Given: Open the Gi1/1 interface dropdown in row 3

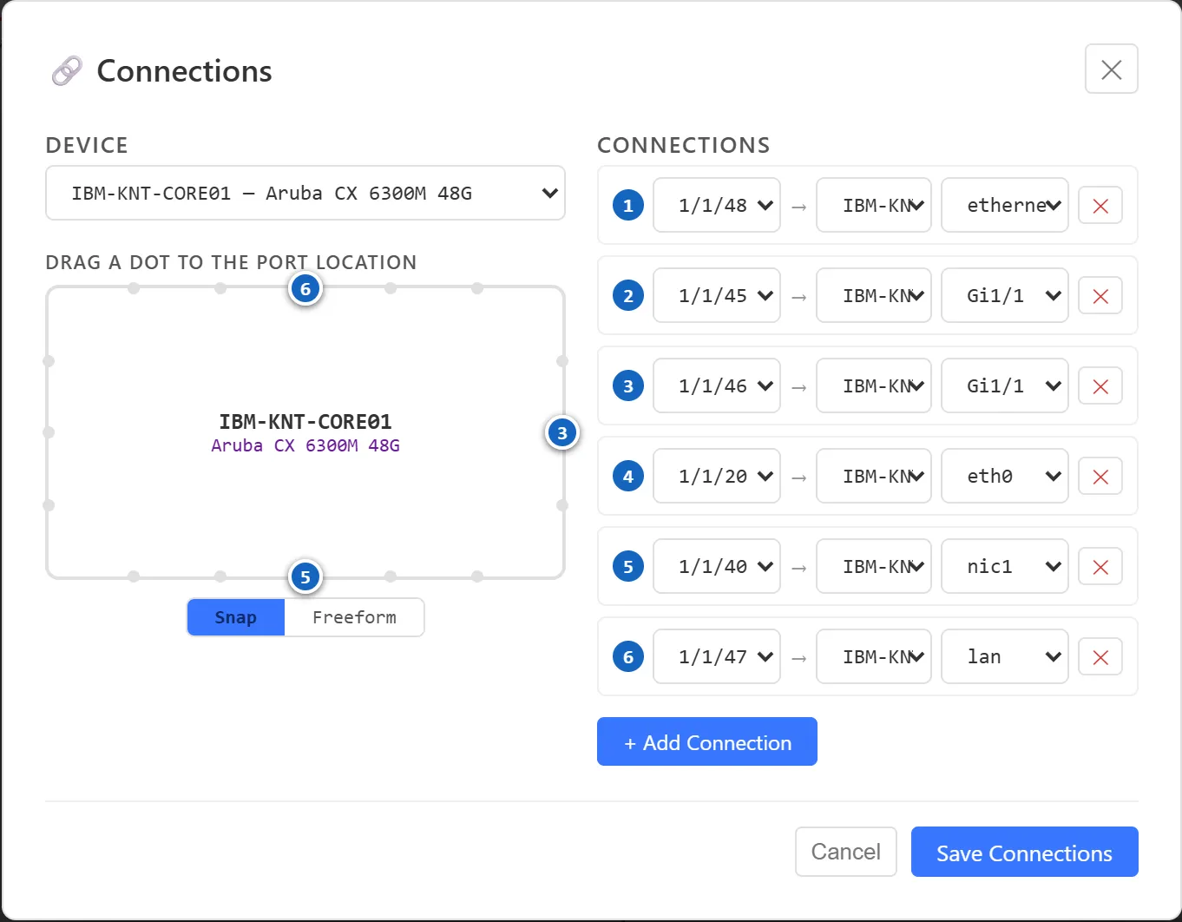Looking at the screenshot, I should coord(1005,386).
